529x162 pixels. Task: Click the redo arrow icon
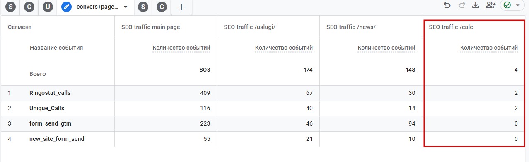pyautogui.click(x=461, y=5)
